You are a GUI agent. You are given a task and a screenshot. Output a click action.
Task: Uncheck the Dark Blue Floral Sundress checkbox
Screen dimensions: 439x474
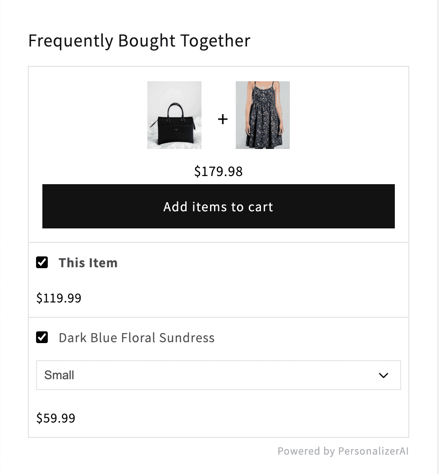pyautogui.click(x=42, y=337)
